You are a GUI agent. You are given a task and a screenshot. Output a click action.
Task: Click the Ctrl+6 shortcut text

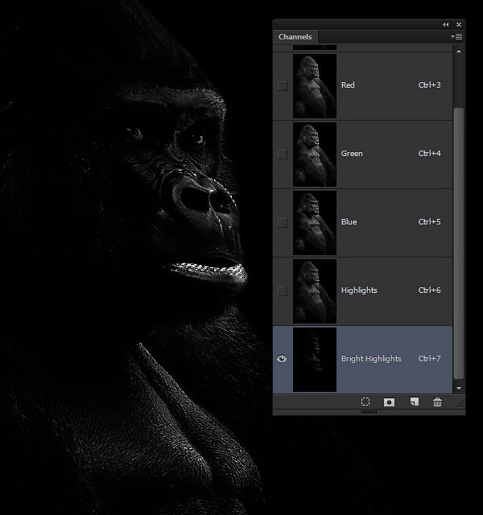429,290
